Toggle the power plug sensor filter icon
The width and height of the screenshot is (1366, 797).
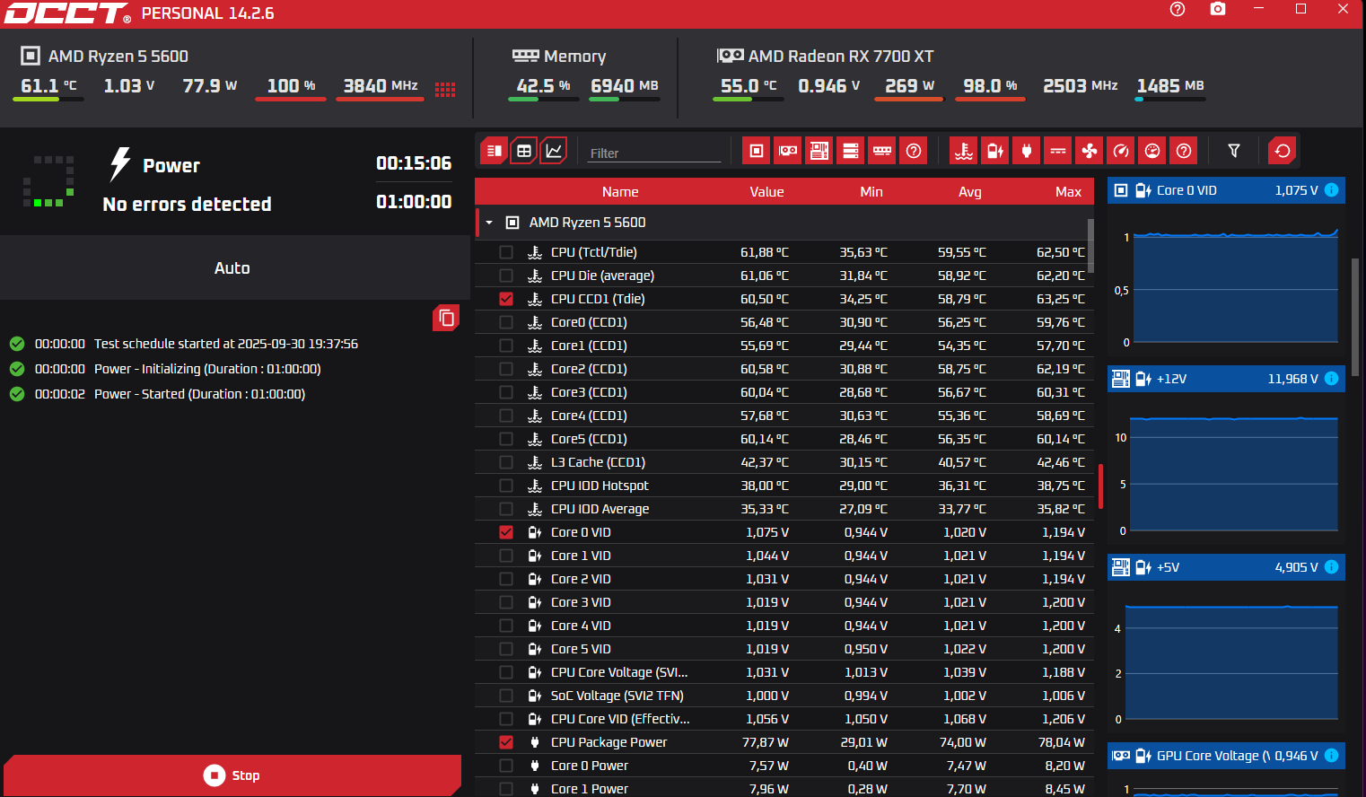[x=1027, y=151]
